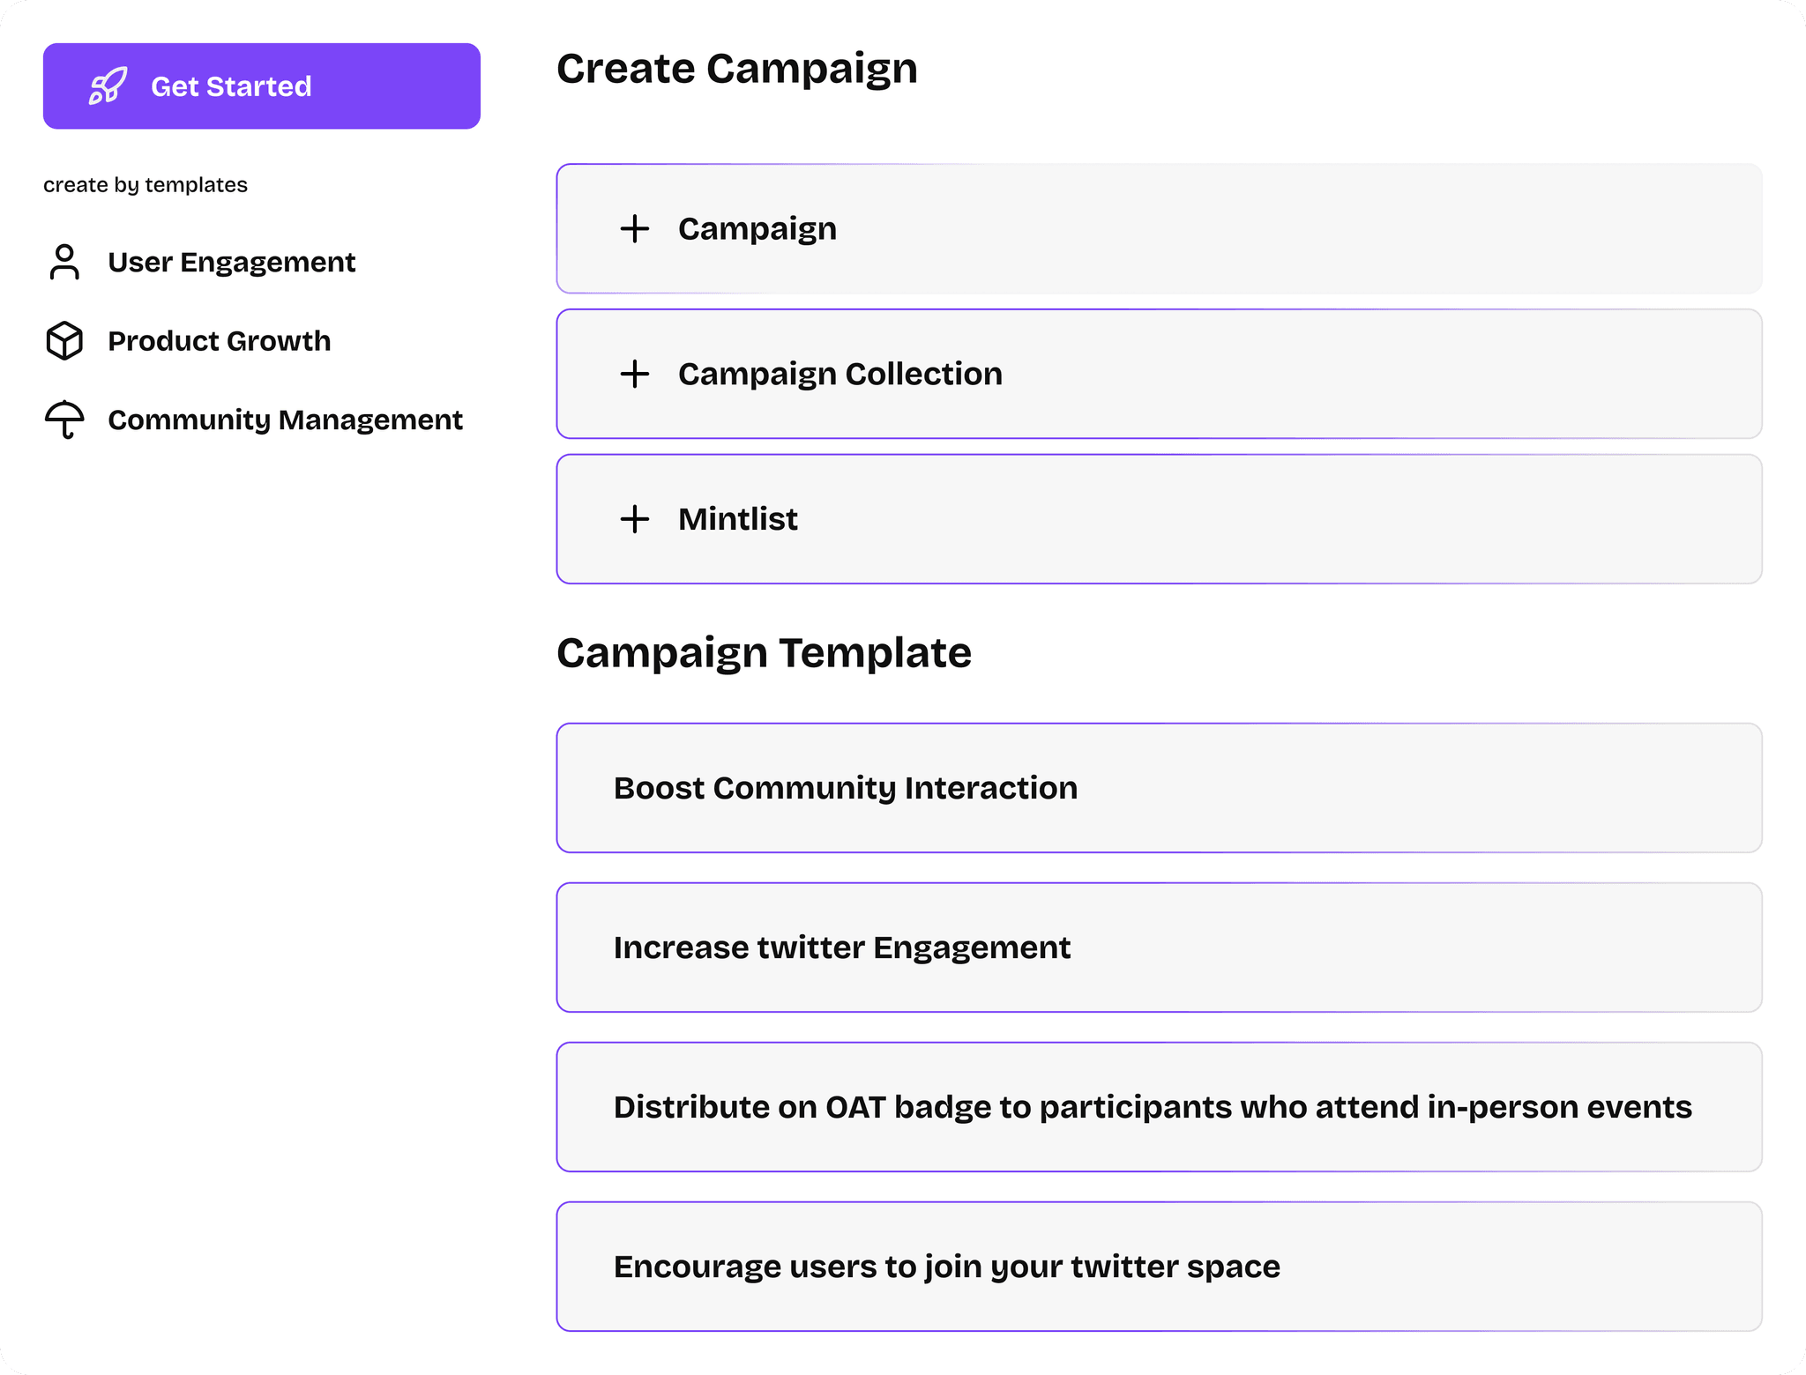The width and height of the screenshot is (1806, 1375).
Task: Click the plus icon beside Mintlist
Action: point(634,519)
